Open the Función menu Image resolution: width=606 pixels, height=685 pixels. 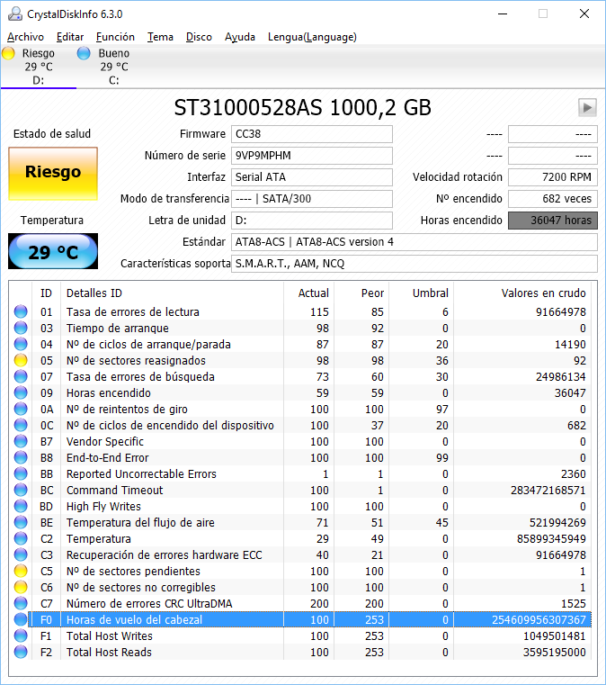coord(115,37)
